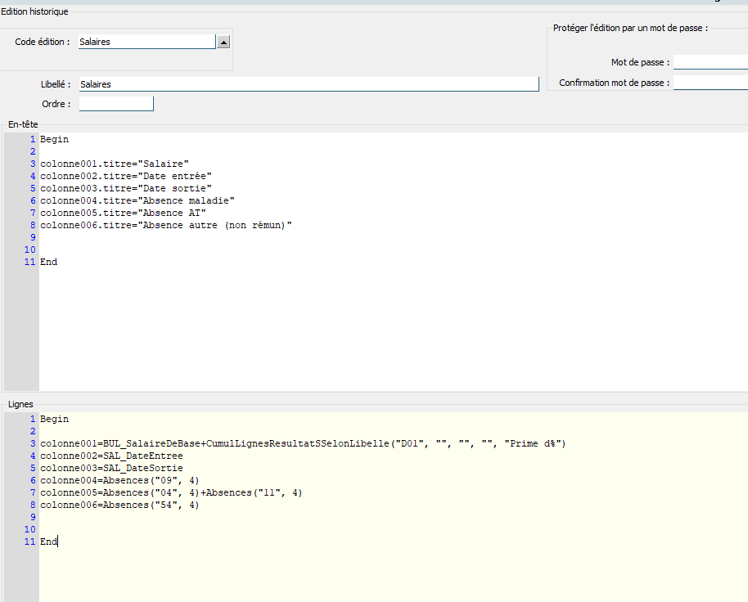Click the colonne002=SAL_DateEntree line
Viewport: 748px width, 602px height.
(111, 456)
